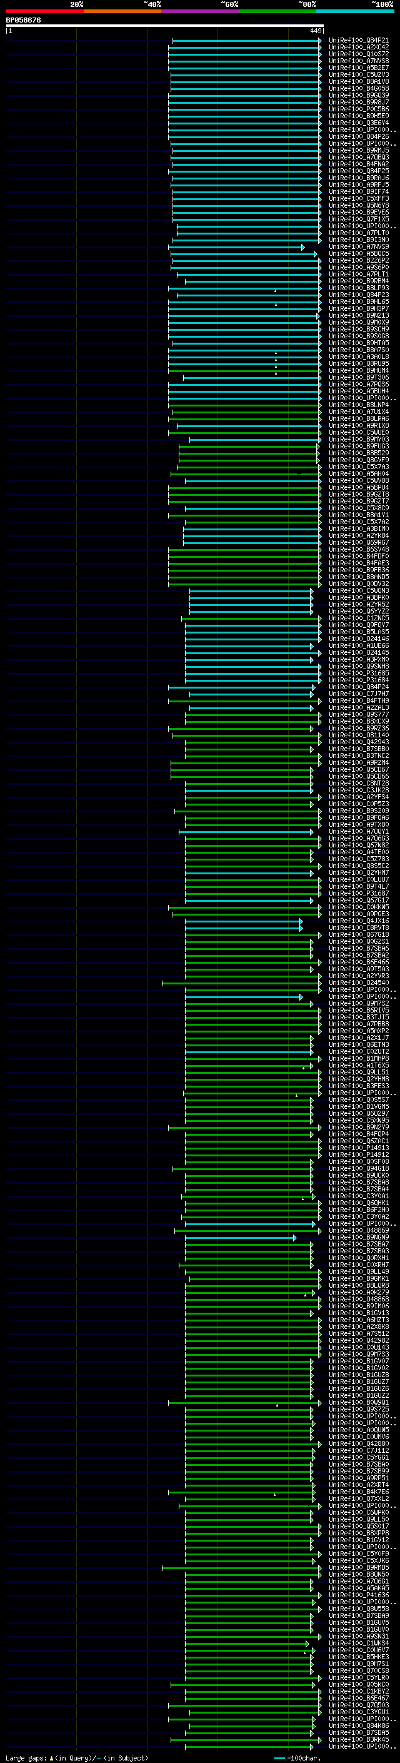Select the UniRef100_C5XFF3 label
The image size is (400, 1763).
coord(359,198)
